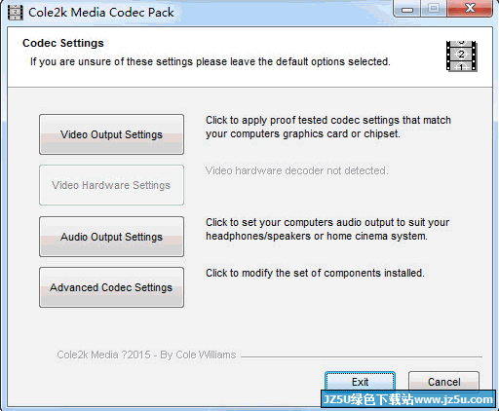Click the film strip icon in title bar
The image size is (499, 411).
[16, 13]
